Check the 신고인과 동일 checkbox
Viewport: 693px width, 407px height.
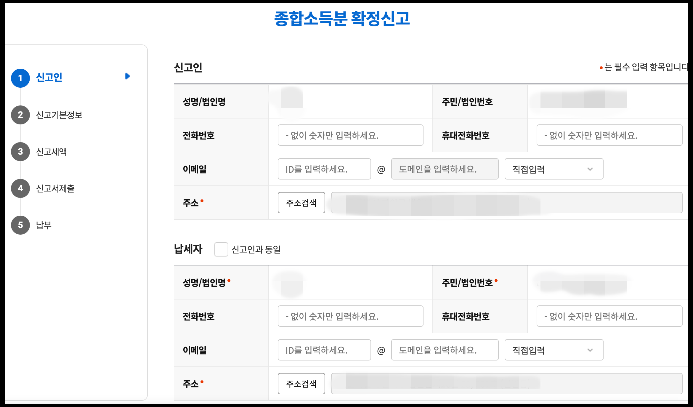pyautogui.click(x=221, y=249)
